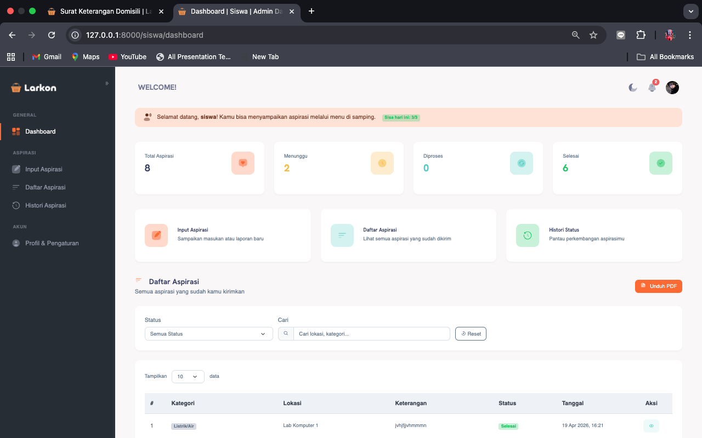The height and width of the screenshot is (438, 702).
Task: Click the address bar URL
Action: [145, 35]
